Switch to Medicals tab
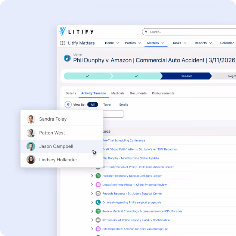236x236 pixels. click(118, 93)
